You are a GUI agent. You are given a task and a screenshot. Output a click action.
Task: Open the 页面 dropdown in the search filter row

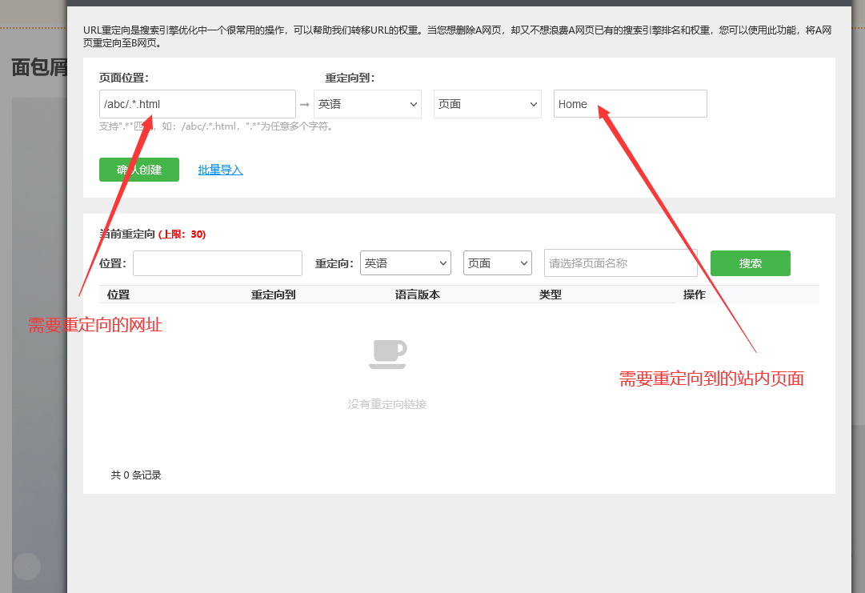pyautogui.click(x=497, y=262)
